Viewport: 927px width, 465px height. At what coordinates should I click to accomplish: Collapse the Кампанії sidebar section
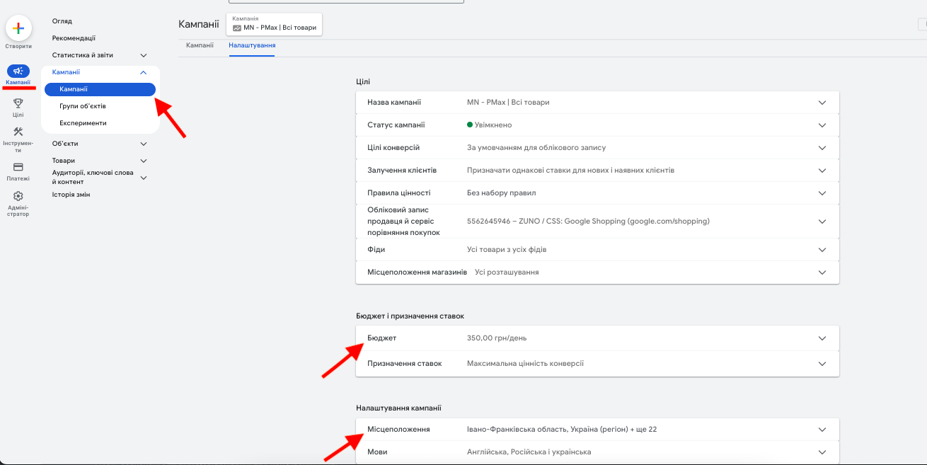(x=144, y=72)
